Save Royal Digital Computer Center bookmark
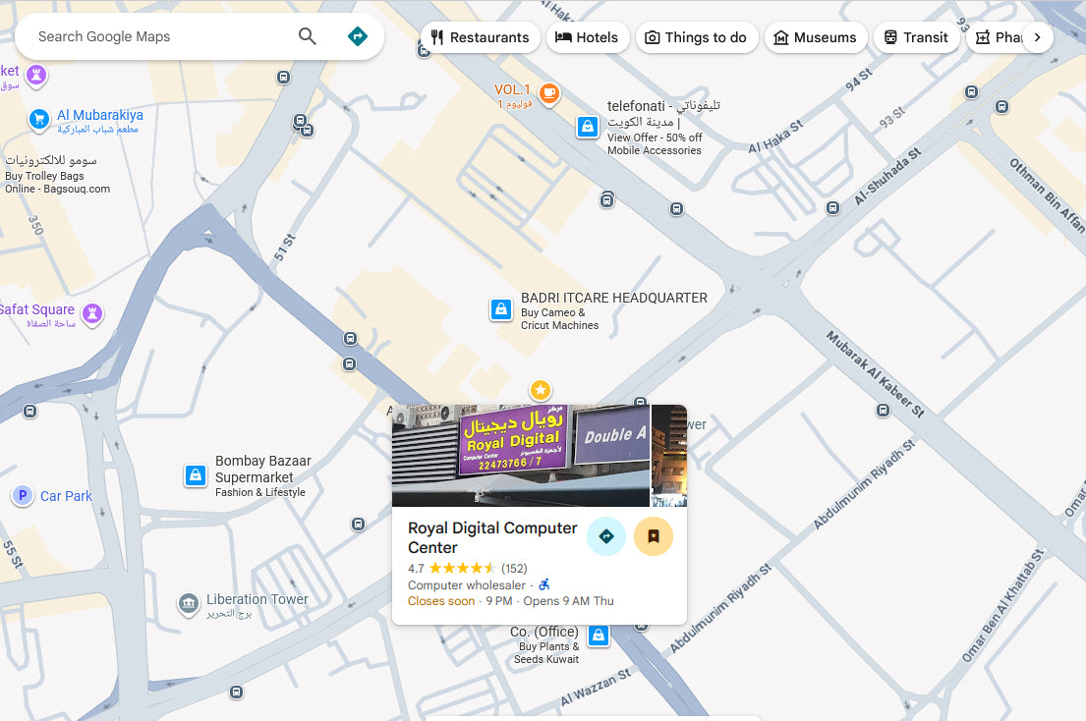 (x=654, y=536)
